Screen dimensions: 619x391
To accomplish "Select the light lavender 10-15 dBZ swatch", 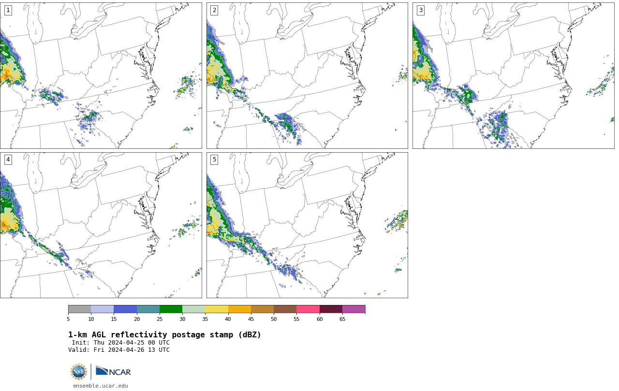I will click(x=102, y=309).
